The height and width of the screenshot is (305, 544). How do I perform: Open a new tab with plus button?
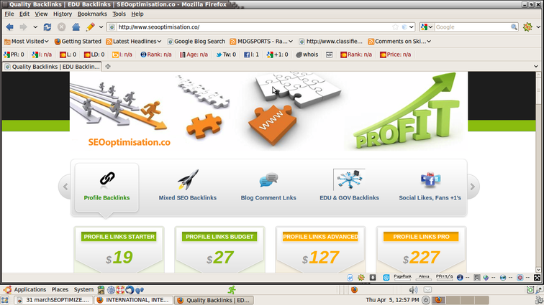[x=108, y=66]
